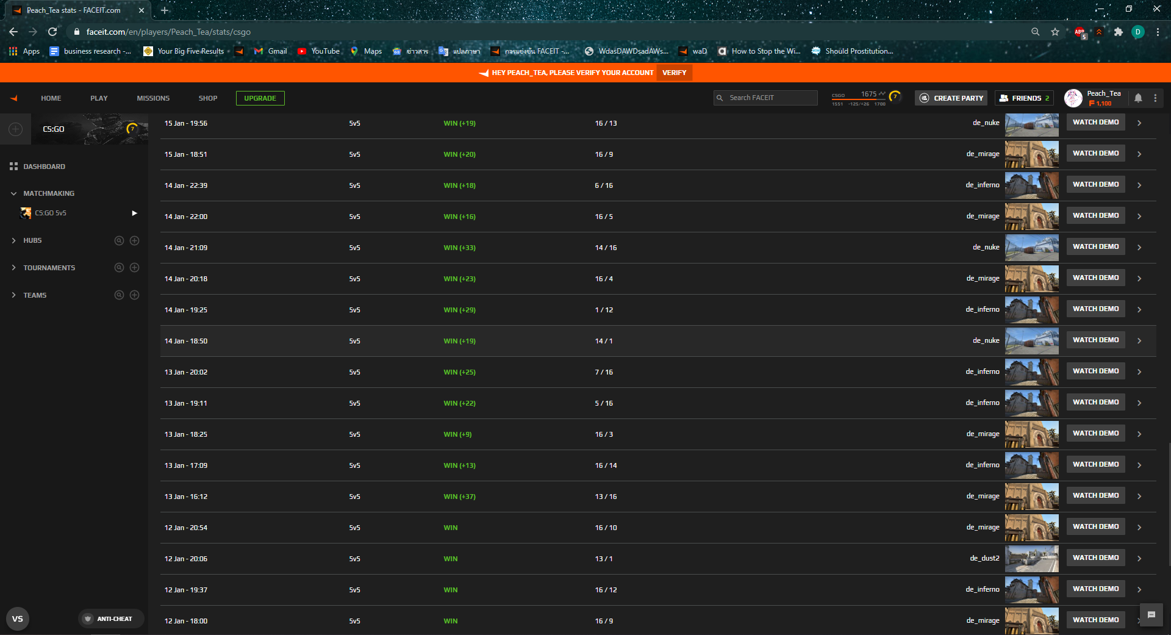Screen dimensions: 1171x635
Task: Click the Peach_Tea profile avatar
Action: point(1073,98)
